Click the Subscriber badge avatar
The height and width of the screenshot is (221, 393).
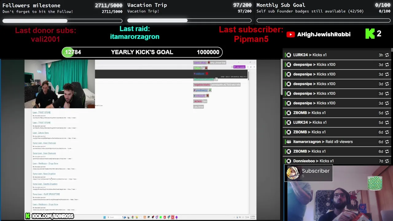[293, 173]
